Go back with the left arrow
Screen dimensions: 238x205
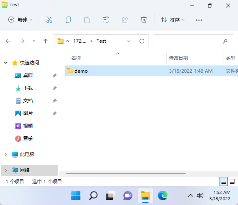[x=8, y=41]
